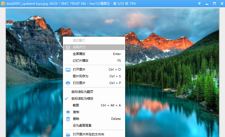The image size is (225, 137).
Task: Close the image viewer window
Action: [222, 4]
